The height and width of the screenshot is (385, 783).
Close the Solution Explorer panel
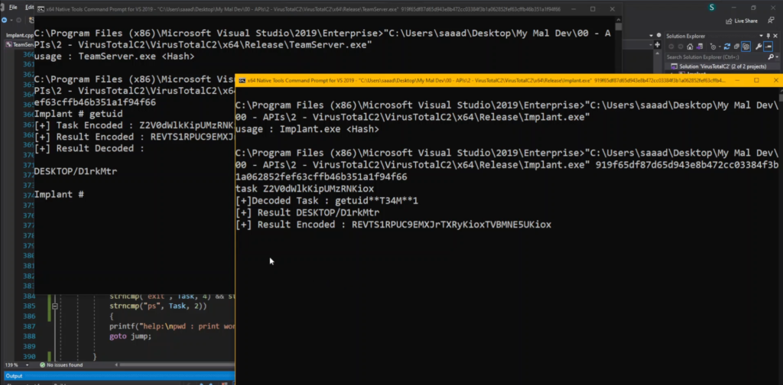click(x=775, y=36)
